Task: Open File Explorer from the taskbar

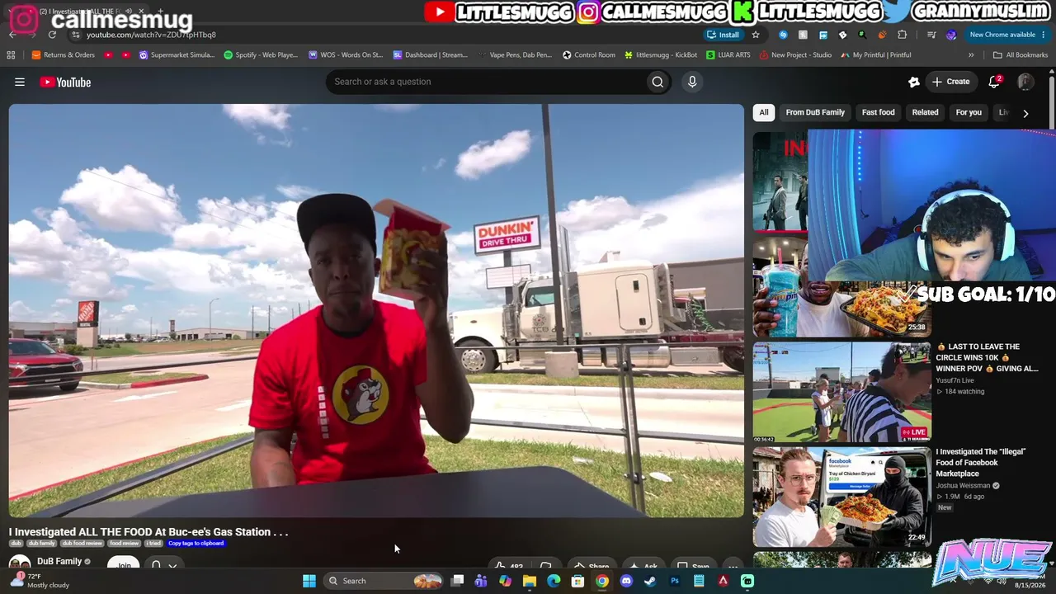Action: [530, 581]
